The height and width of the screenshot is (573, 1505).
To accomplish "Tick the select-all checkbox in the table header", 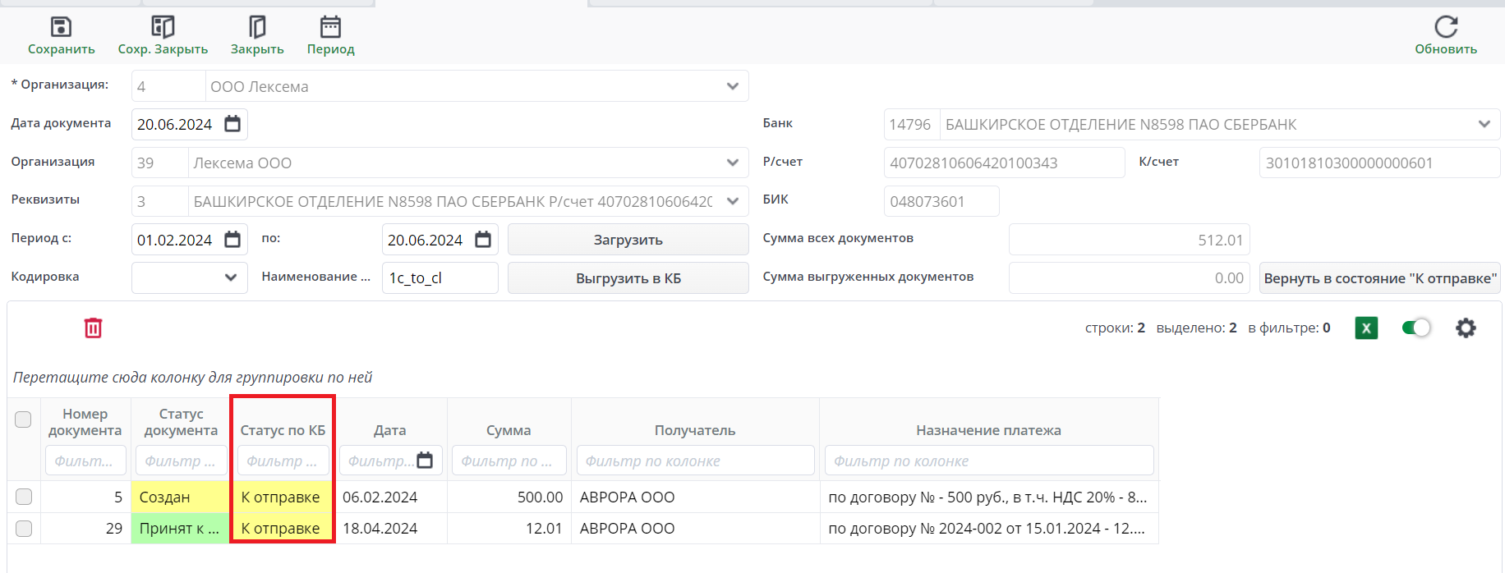I will pos(23,419).
